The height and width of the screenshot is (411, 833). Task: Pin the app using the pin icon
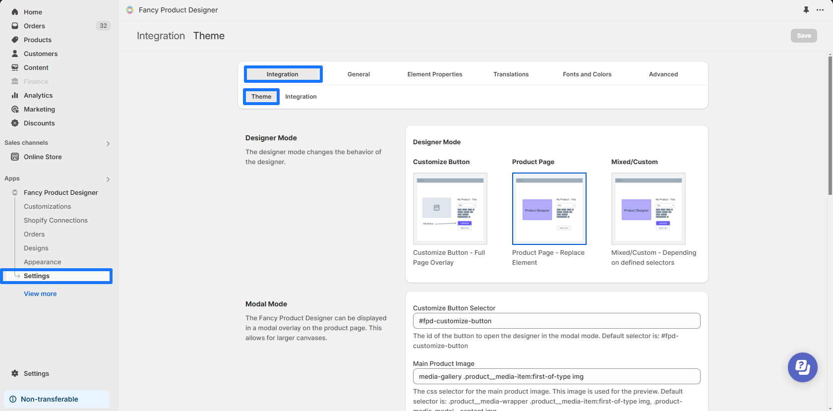tap(806, 10)
